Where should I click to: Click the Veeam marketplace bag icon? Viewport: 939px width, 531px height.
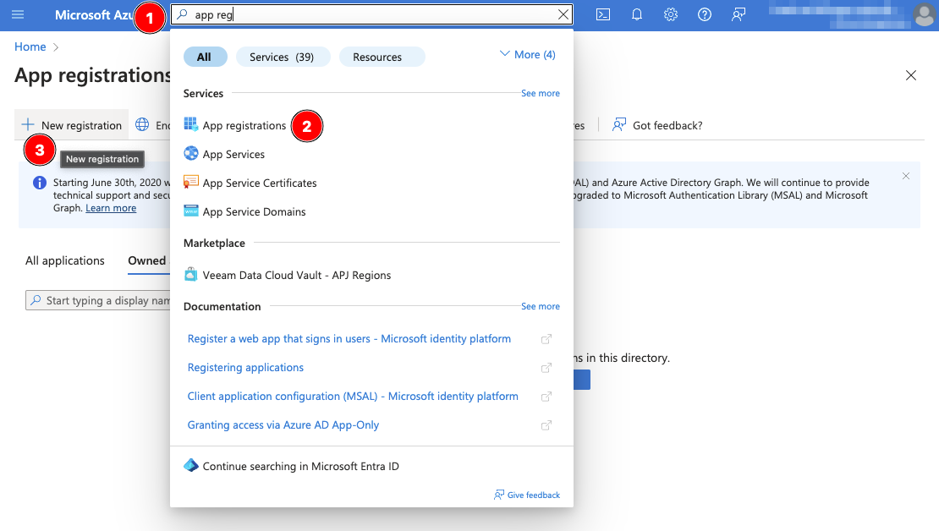coord(190,274)
